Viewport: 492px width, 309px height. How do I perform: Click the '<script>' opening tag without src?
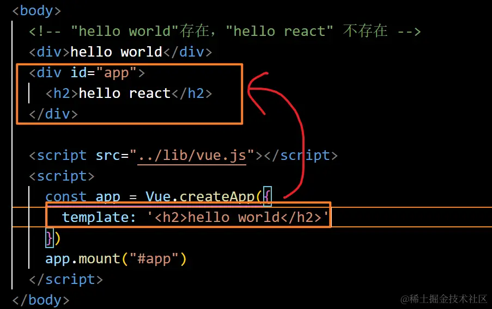[62, 176]
